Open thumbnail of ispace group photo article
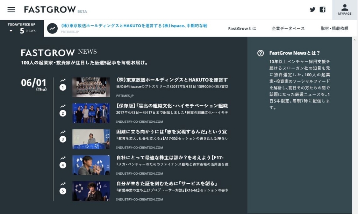The height and width of the screenshot is (214, 358). 91,87
